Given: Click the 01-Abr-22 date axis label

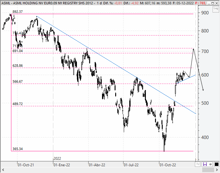Looking at the screenshot, I should pyautogui.click(x=97, y=165).
